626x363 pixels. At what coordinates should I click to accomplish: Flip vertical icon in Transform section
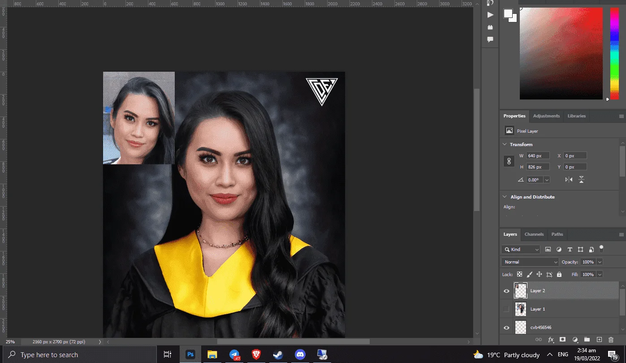pyautogui.click(x=581, y=180)
